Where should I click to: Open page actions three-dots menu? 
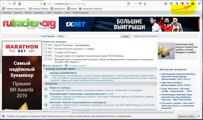coord(135,3)
